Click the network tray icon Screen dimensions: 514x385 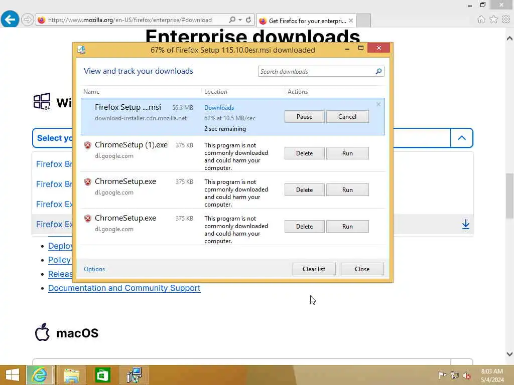pos(454,375)
